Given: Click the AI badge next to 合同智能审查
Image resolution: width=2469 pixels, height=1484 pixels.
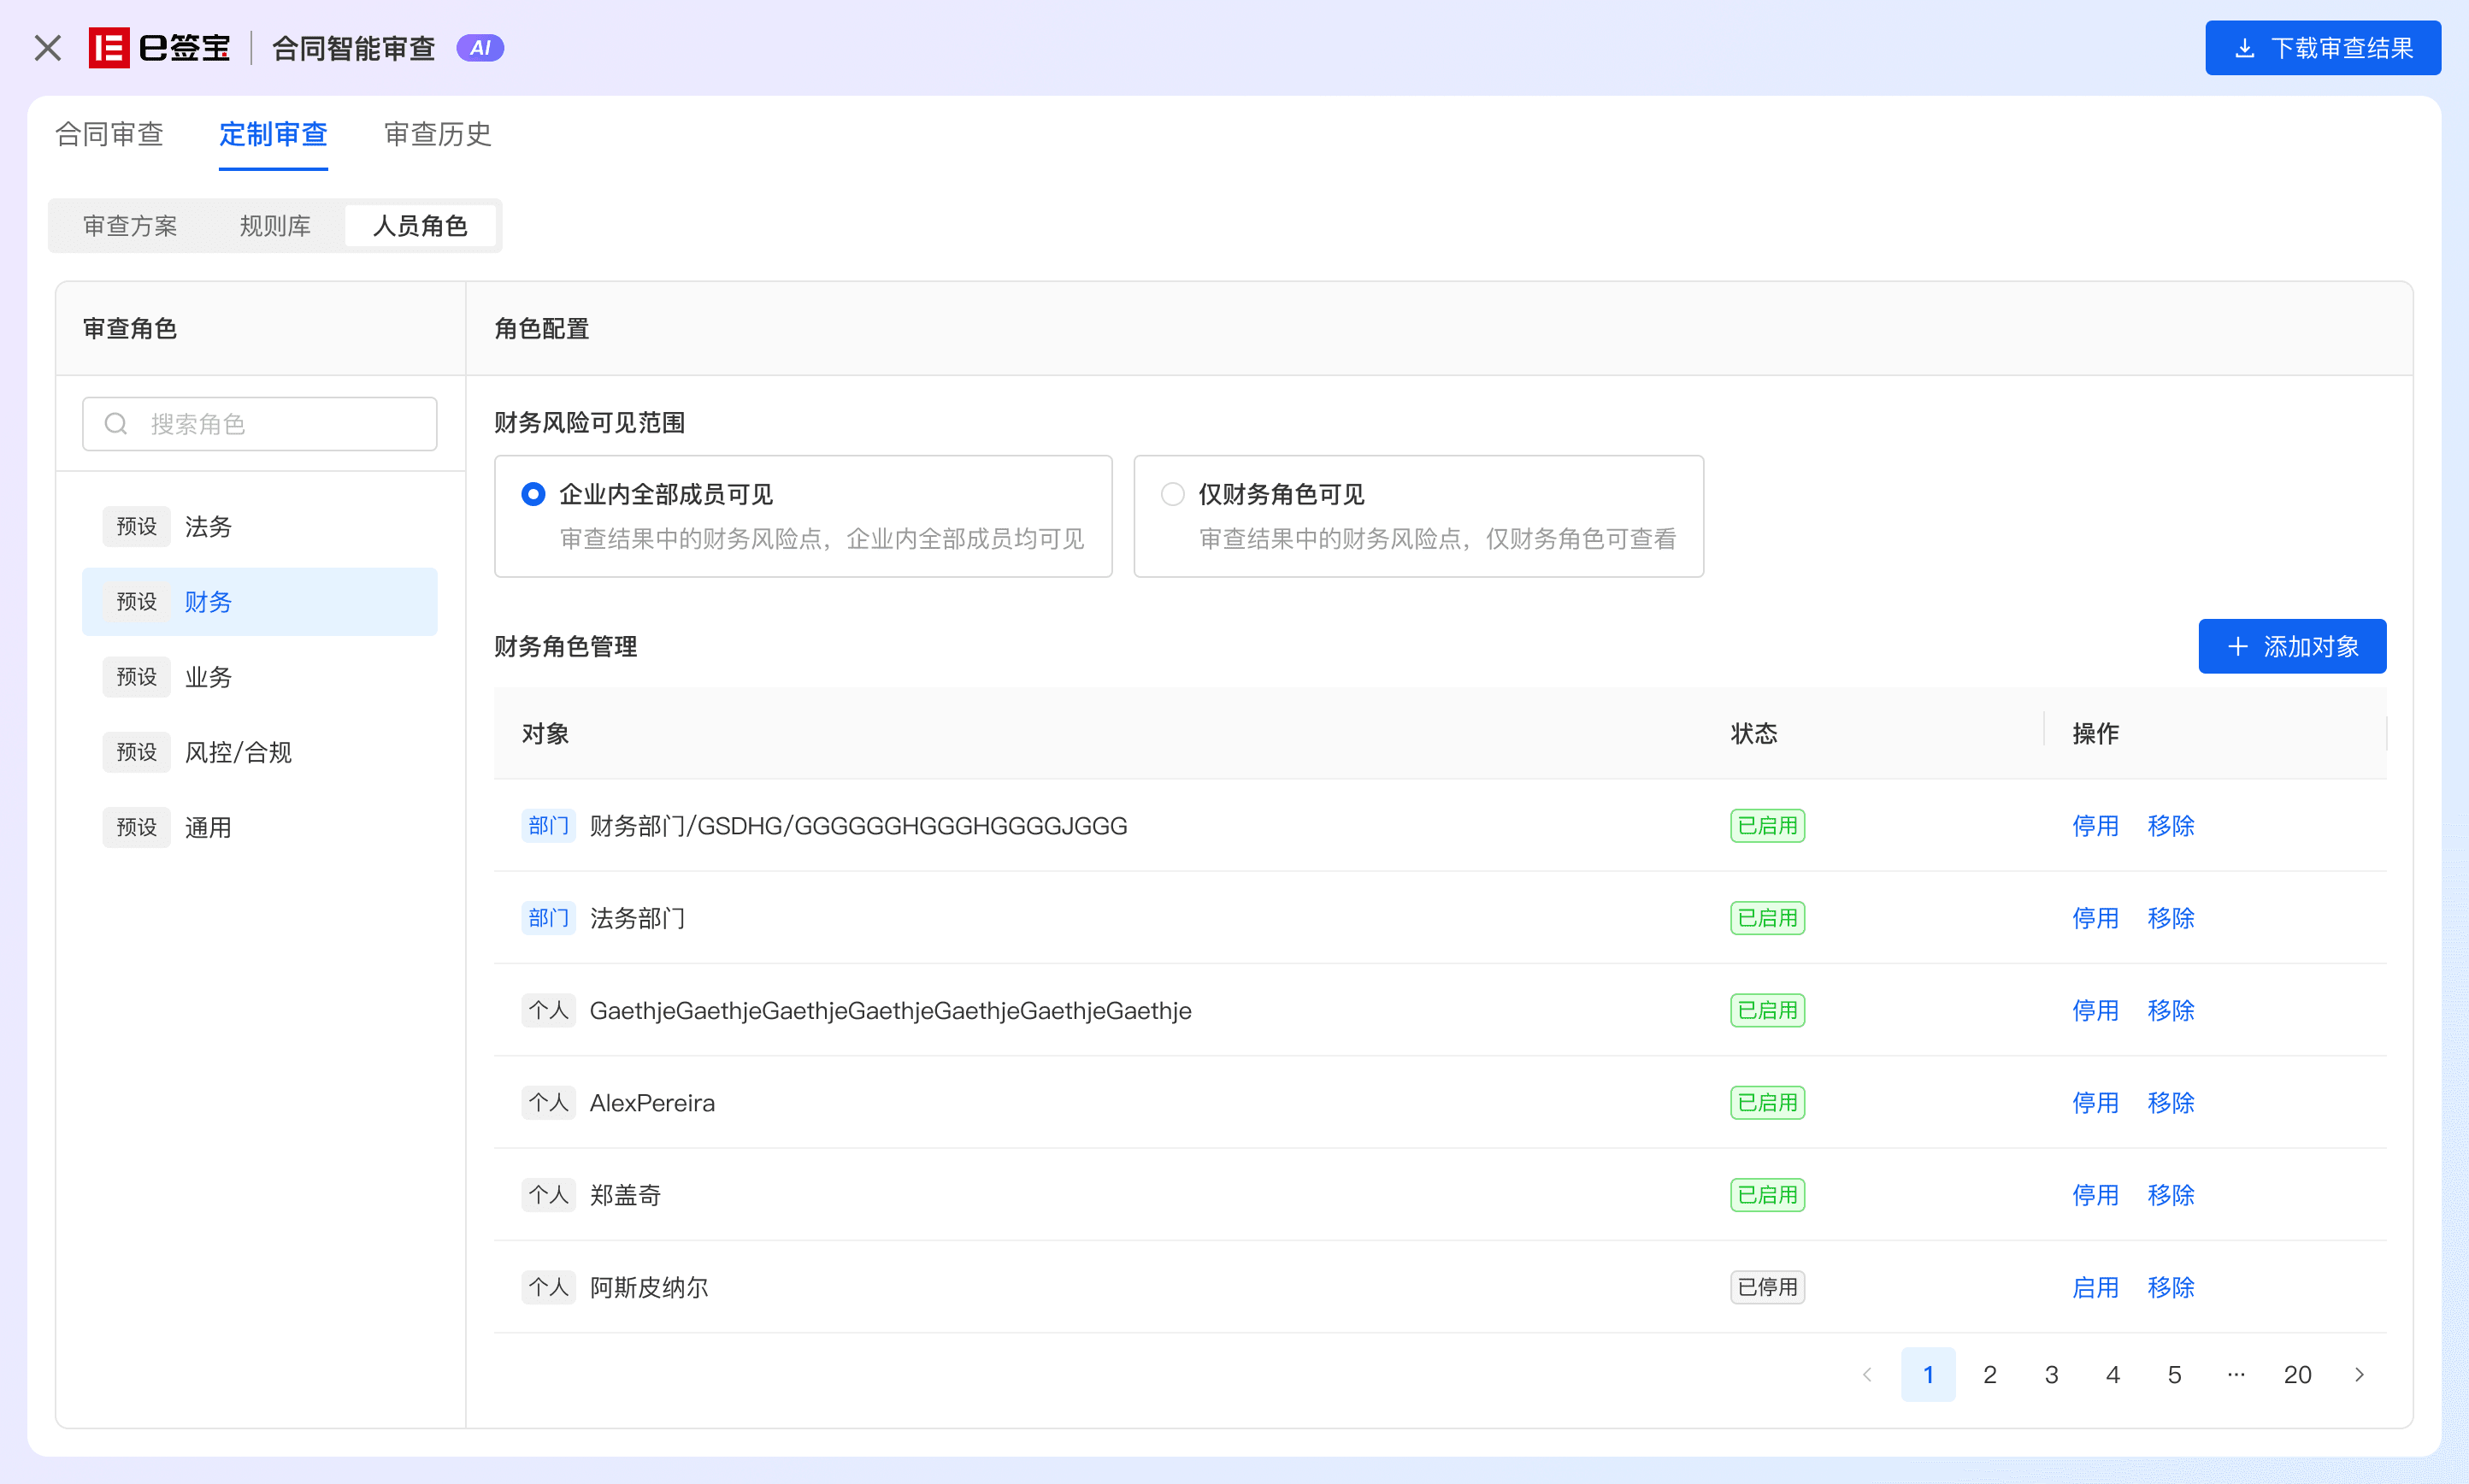Looking at the screenshot, I should [x=480, y=48].
